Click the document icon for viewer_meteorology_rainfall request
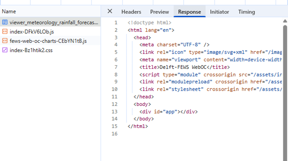This screenshot has height=161, width=288. click(5, 23)
